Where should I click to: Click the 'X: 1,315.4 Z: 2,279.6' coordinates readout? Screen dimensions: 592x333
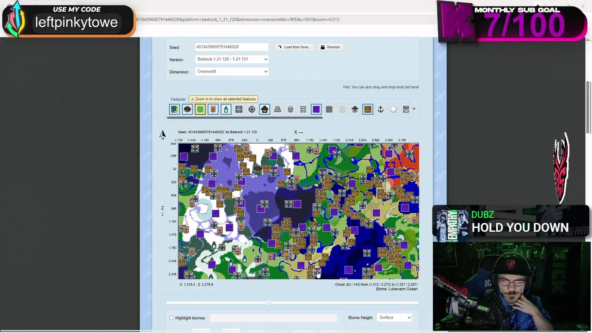pyautogui.click(x=197, y=284)
